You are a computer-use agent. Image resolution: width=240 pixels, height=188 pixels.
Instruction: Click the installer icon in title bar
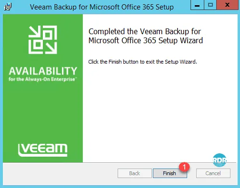(8, 7)
